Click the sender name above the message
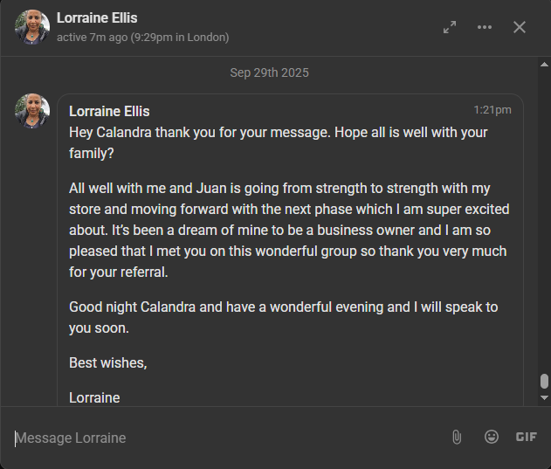 pos(109,111)
